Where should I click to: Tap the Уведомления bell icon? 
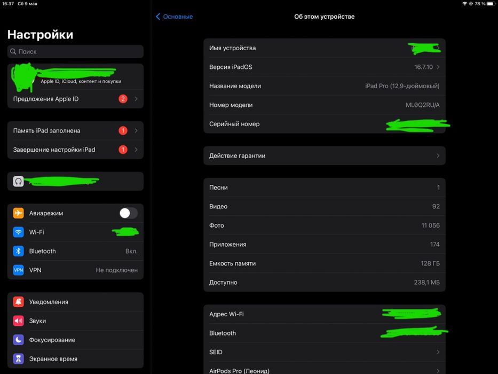point(19,302)
